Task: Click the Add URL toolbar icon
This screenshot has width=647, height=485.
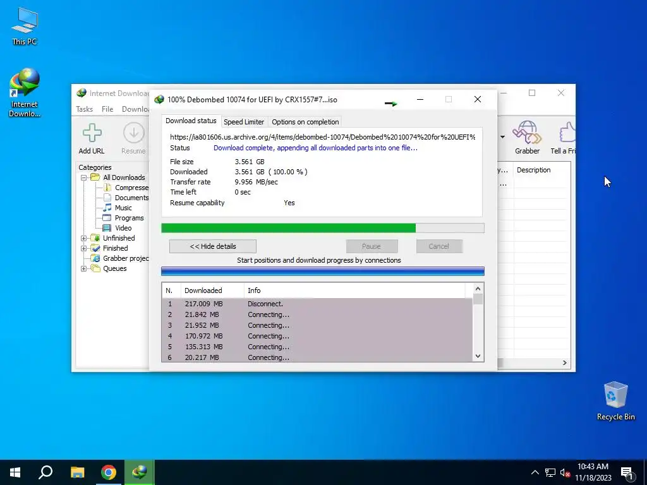Action: coord(92,139)
